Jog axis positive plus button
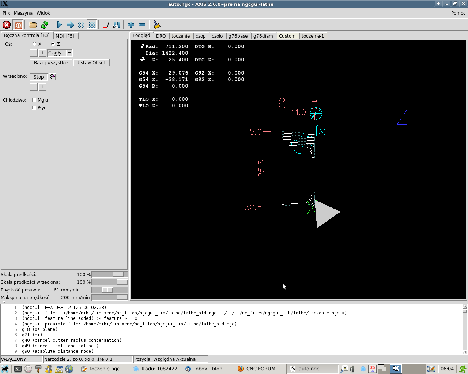 42,53
